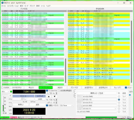Toggle the green モニター(M) button

coord(46,88)
